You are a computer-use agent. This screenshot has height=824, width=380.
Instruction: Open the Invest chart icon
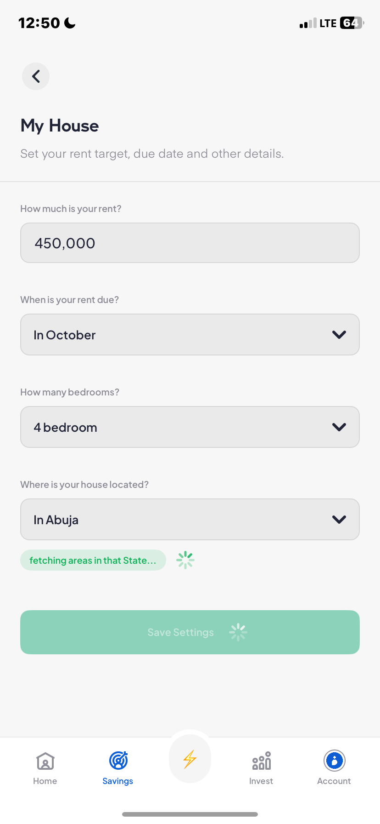[261, 761]
